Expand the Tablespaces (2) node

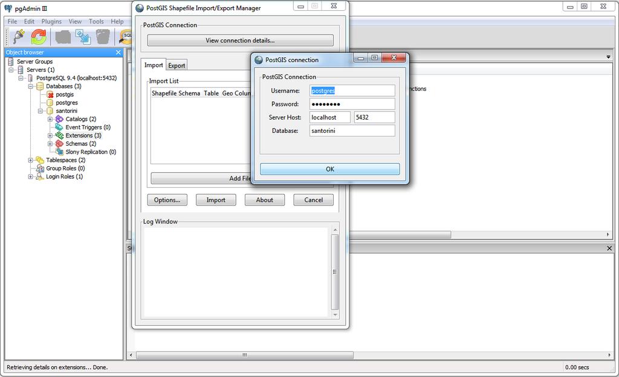(30, 160)
